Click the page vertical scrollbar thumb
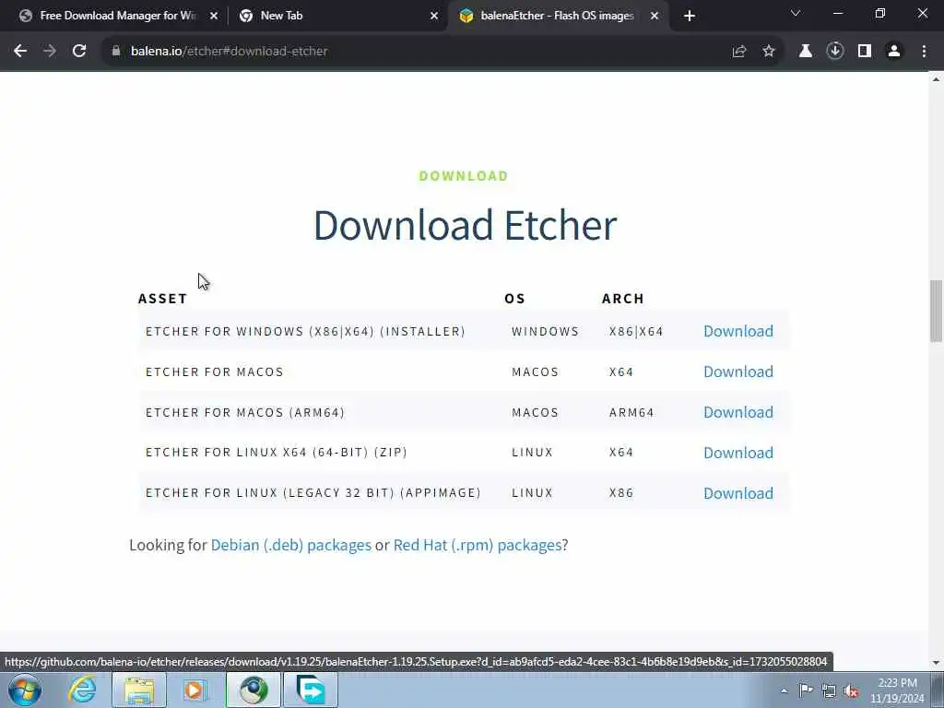944x708 pixels. click(x=936, y=311)
